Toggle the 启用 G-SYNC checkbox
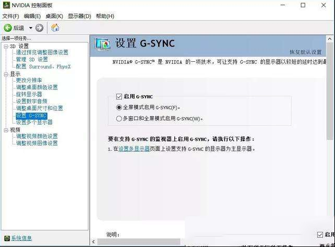Viewport: 335px width, 247px height. (x=119, y=97)
